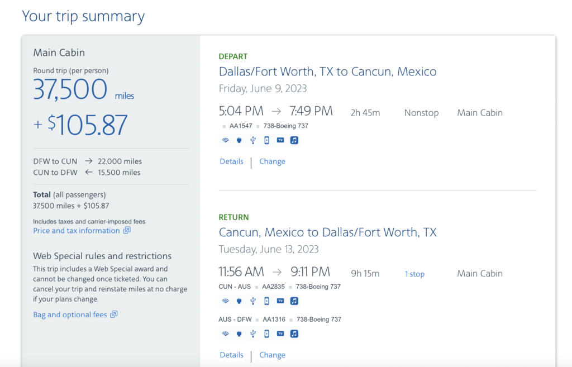Change the departing Friday, June 9 flight
This screenshot has width=572, height=367.
(x=272, y=161)
